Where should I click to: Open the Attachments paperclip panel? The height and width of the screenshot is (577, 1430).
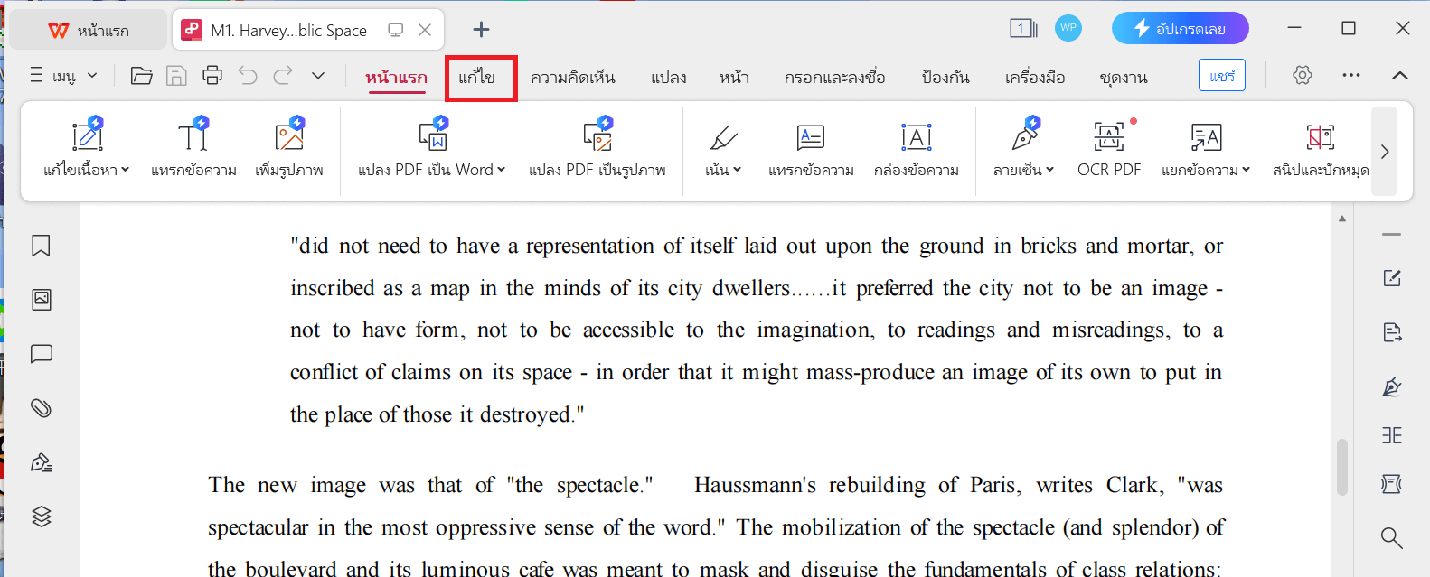point(41,408)
